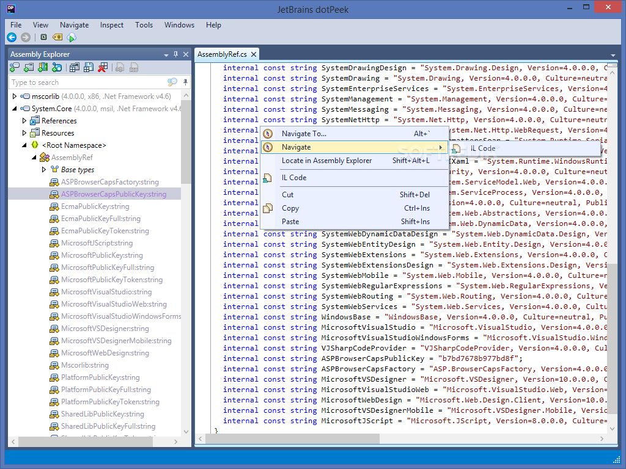Click the Open assembly list icon

[74, 67]
